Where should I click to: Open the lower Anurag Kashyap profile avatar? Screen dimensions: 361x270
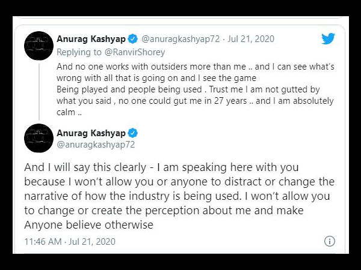pyautogui.click(x=39, y=138)
